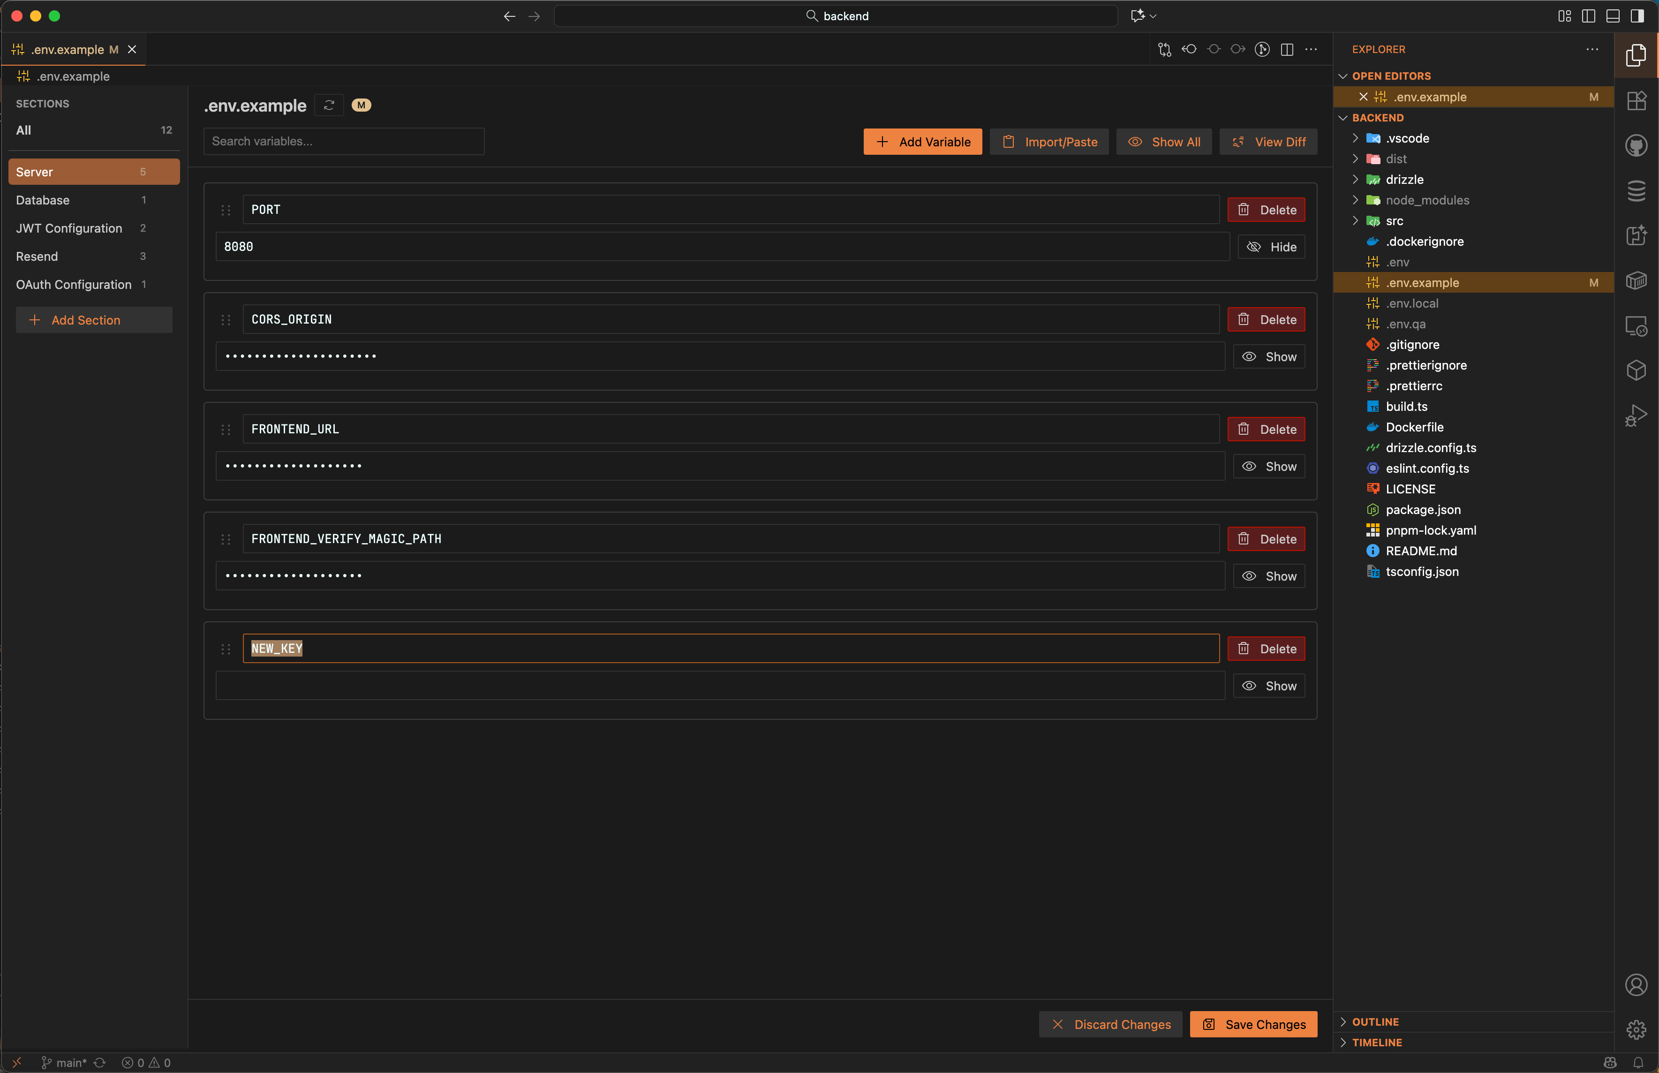This screenshot has width=1659, height=1073.
Task: Select the Docker container icon in the activity bar
Action: 1635,281
